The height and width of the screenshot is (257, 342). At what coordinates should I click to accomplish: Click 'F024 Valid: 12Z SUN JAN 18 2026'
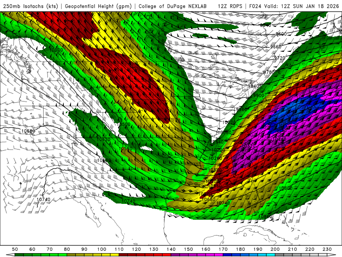pos(294,6)
